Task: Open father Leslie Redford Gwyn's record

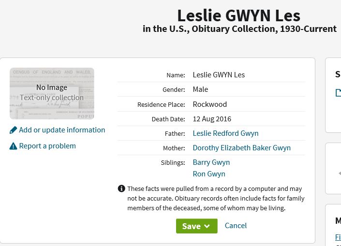Action: point(225,133)
